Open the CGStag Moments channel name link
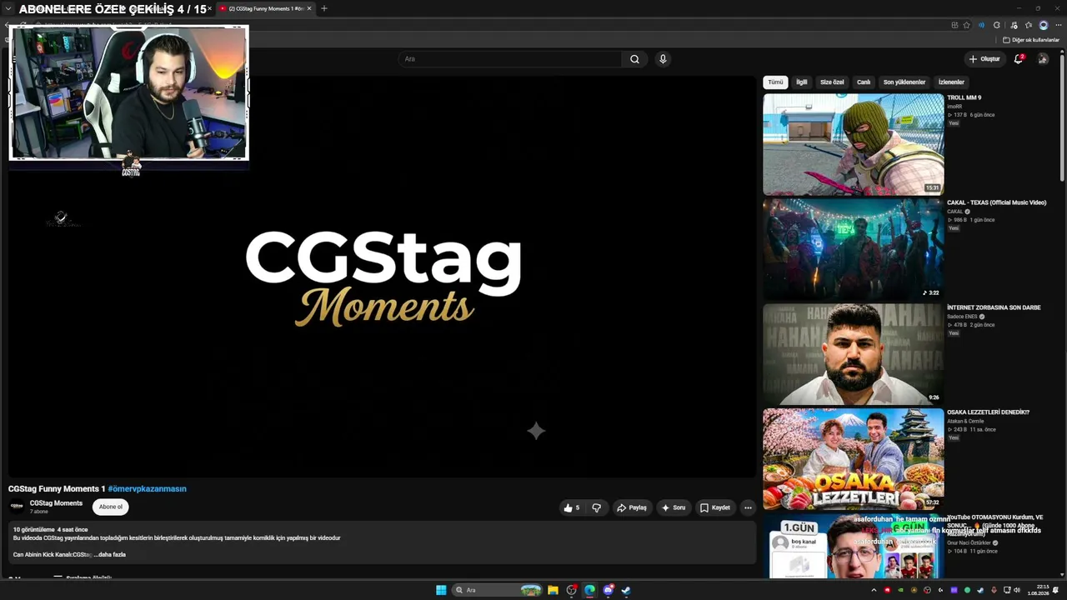 click(x=56, y=503)
